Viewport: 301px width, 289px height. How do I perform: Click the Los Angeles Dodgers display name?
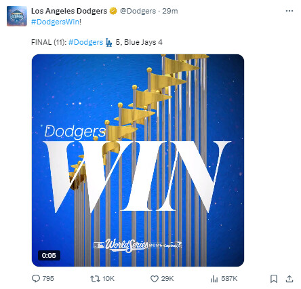pyautogui.click(x=69, y=11)
